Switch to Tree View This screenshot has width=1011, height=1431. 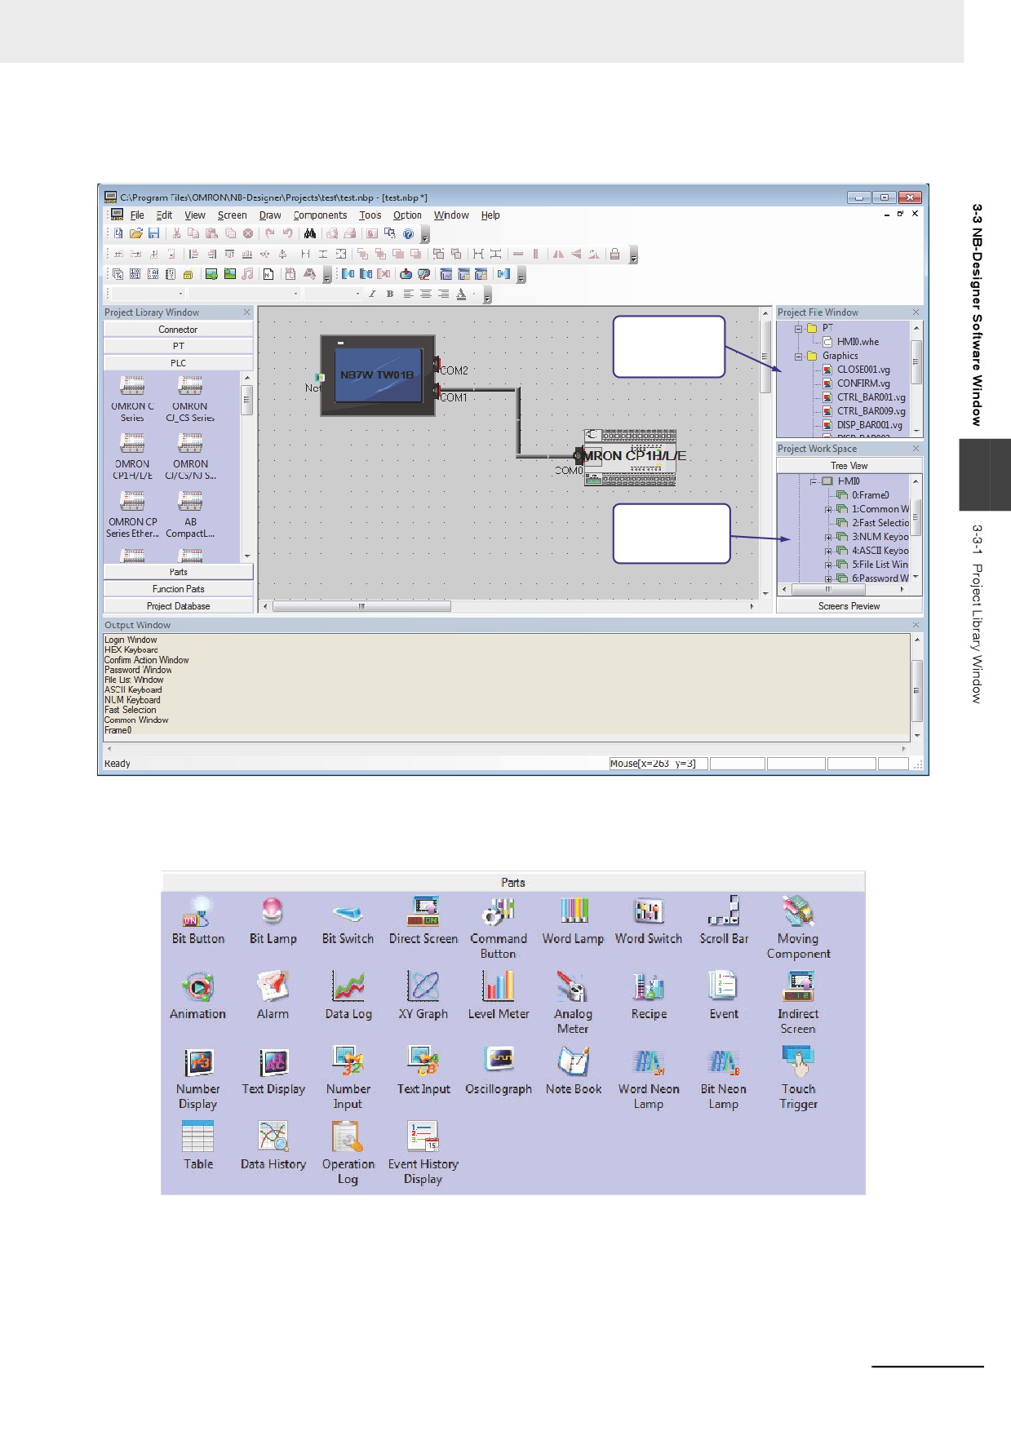849,466
